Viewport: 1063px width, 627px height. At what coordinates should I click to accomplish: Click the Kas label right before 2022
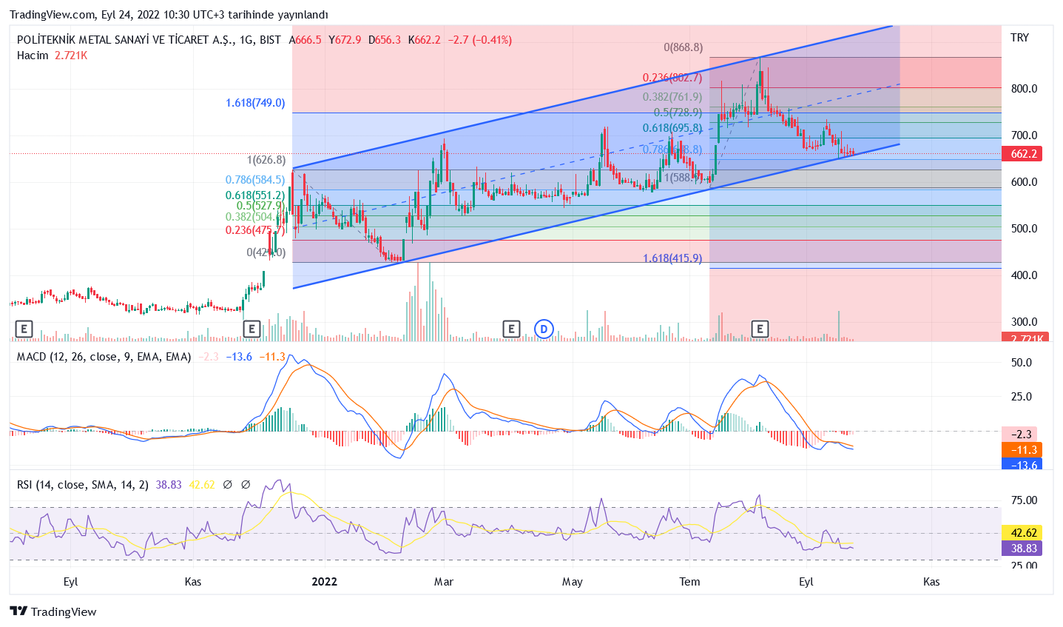pyautogui.click(x=193, y=582)
